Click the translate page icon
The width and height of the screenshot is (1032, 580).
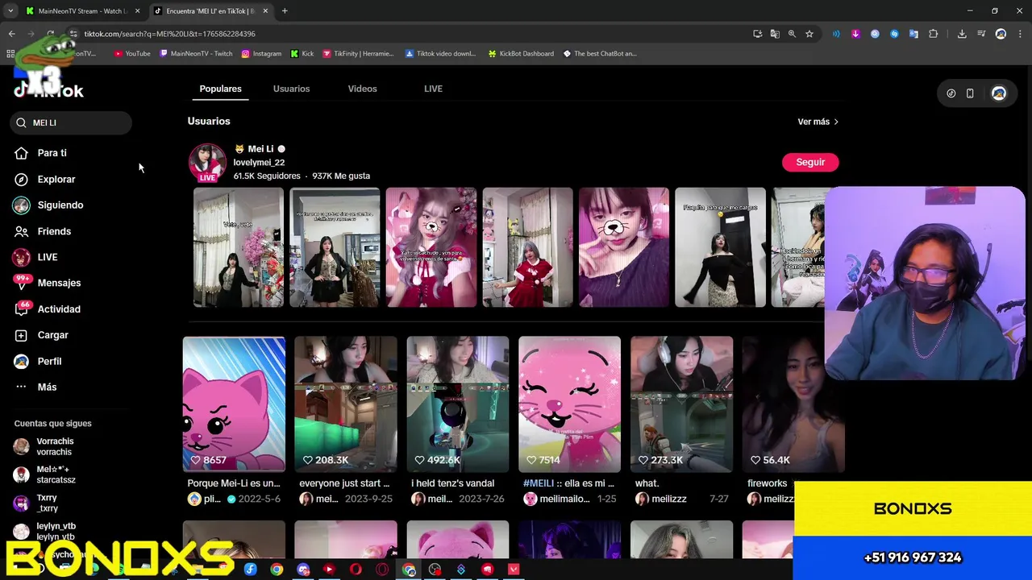775,34
